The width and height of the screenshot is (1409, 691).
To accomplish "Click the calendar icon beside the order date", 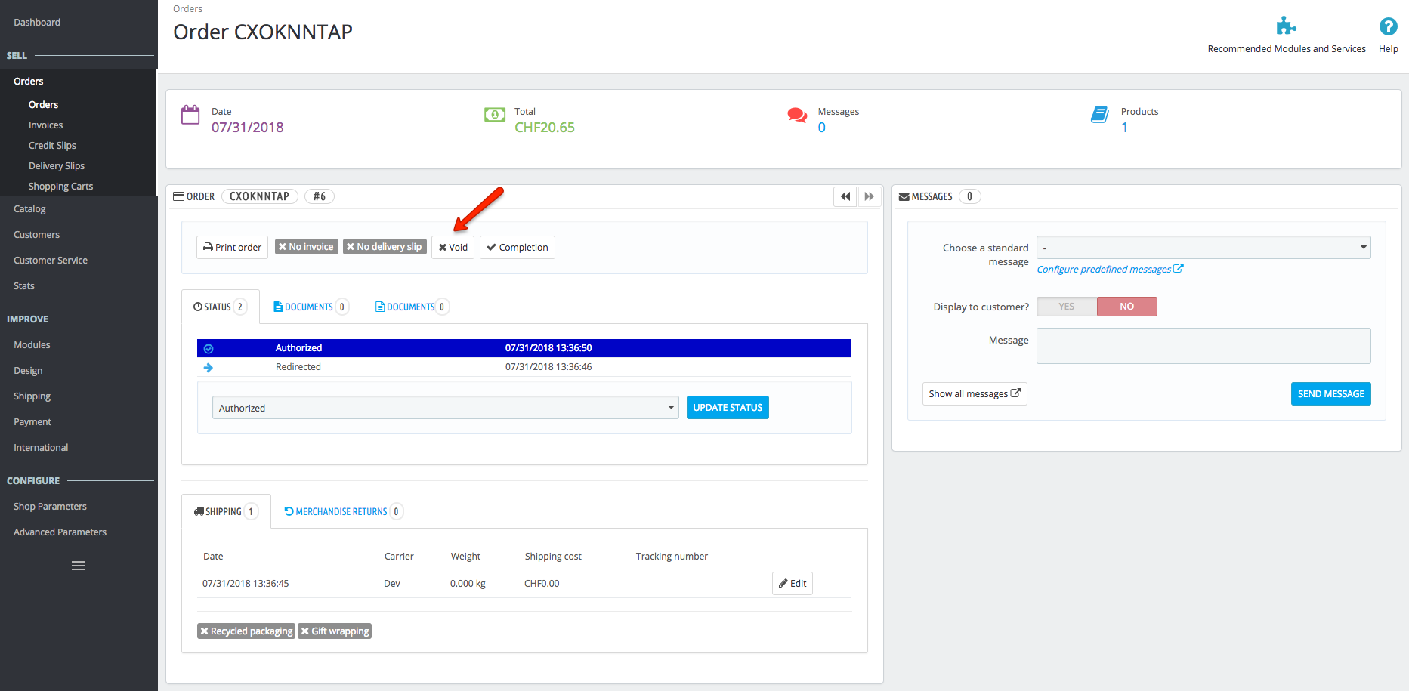I will coord(190,115).
